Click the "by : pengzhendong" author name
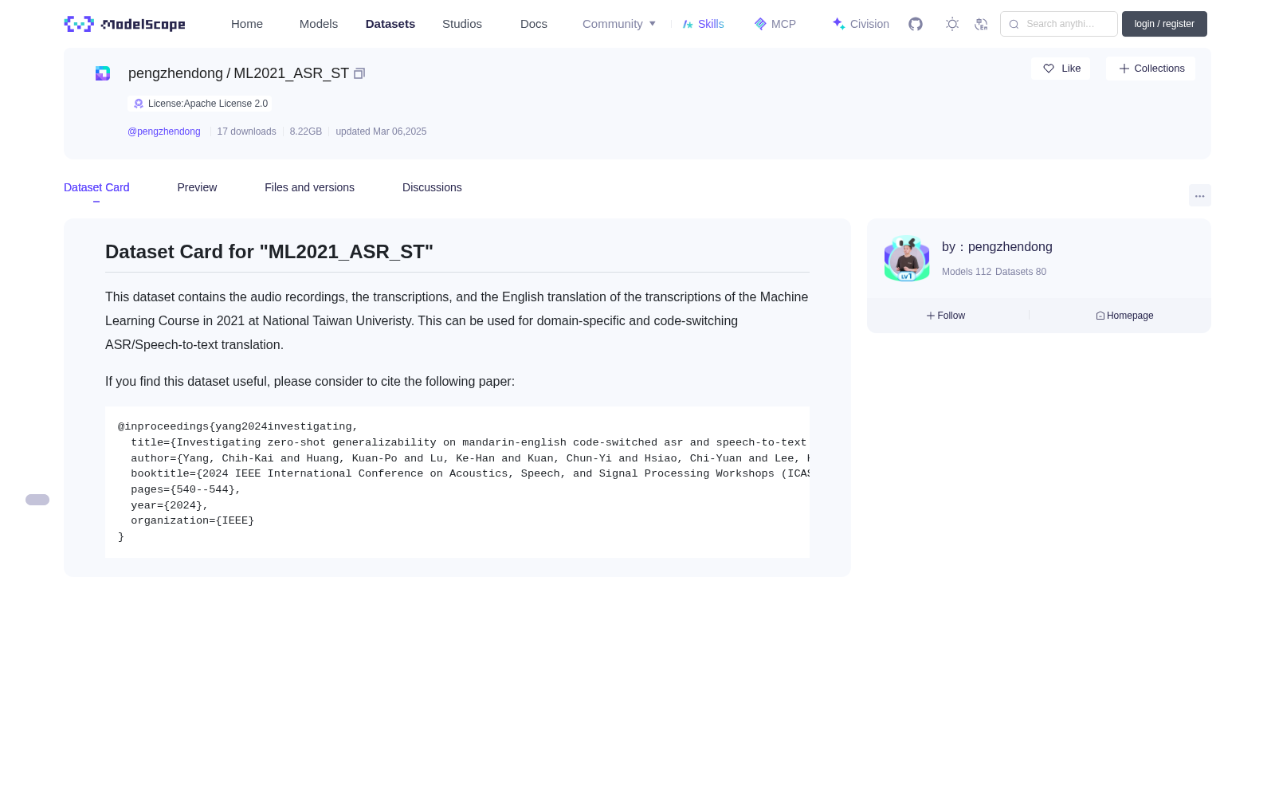The width and height of the screenshot is (1275, 797). [997, 247]
